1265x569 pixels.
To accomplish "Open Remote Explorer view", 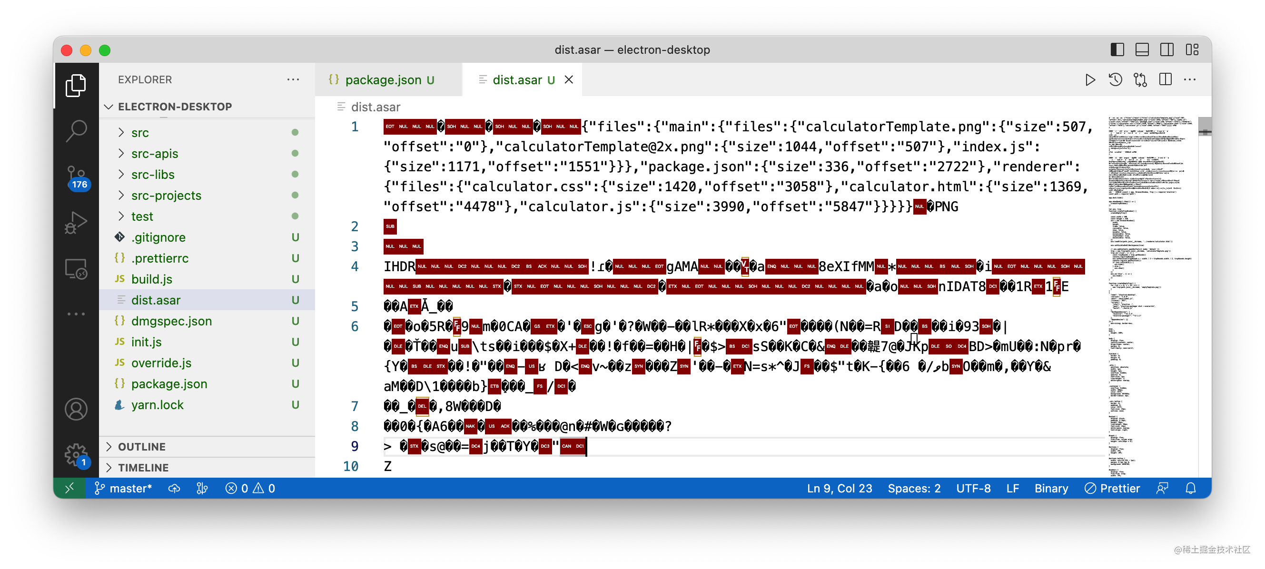I will 76,268.
